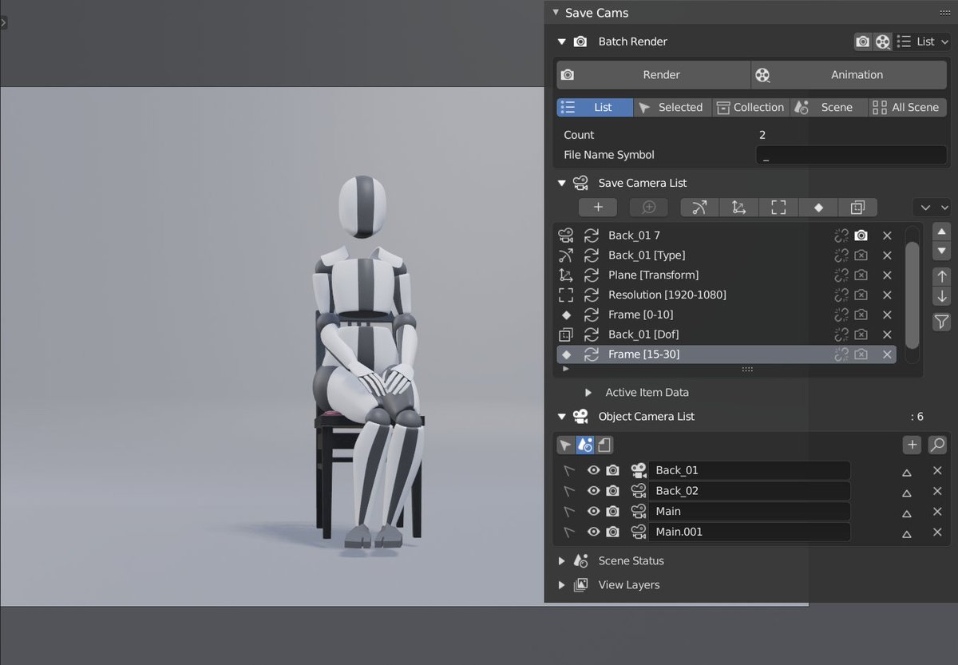This screenshot has height=665, width=958.
Task: Expand the Scene Status section
Action: pos(562,561)
